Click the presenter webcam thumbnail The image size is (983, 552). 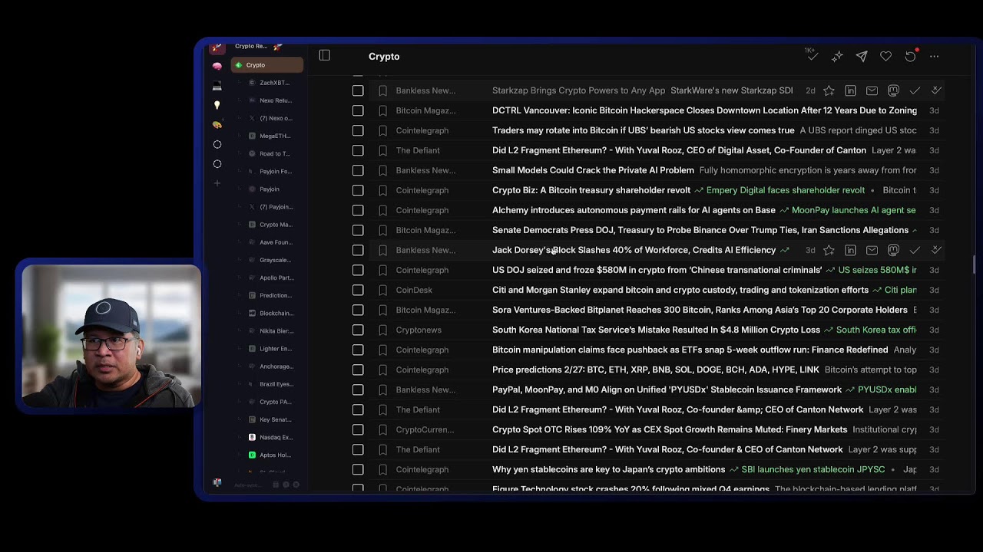click(x=111, y=336)
